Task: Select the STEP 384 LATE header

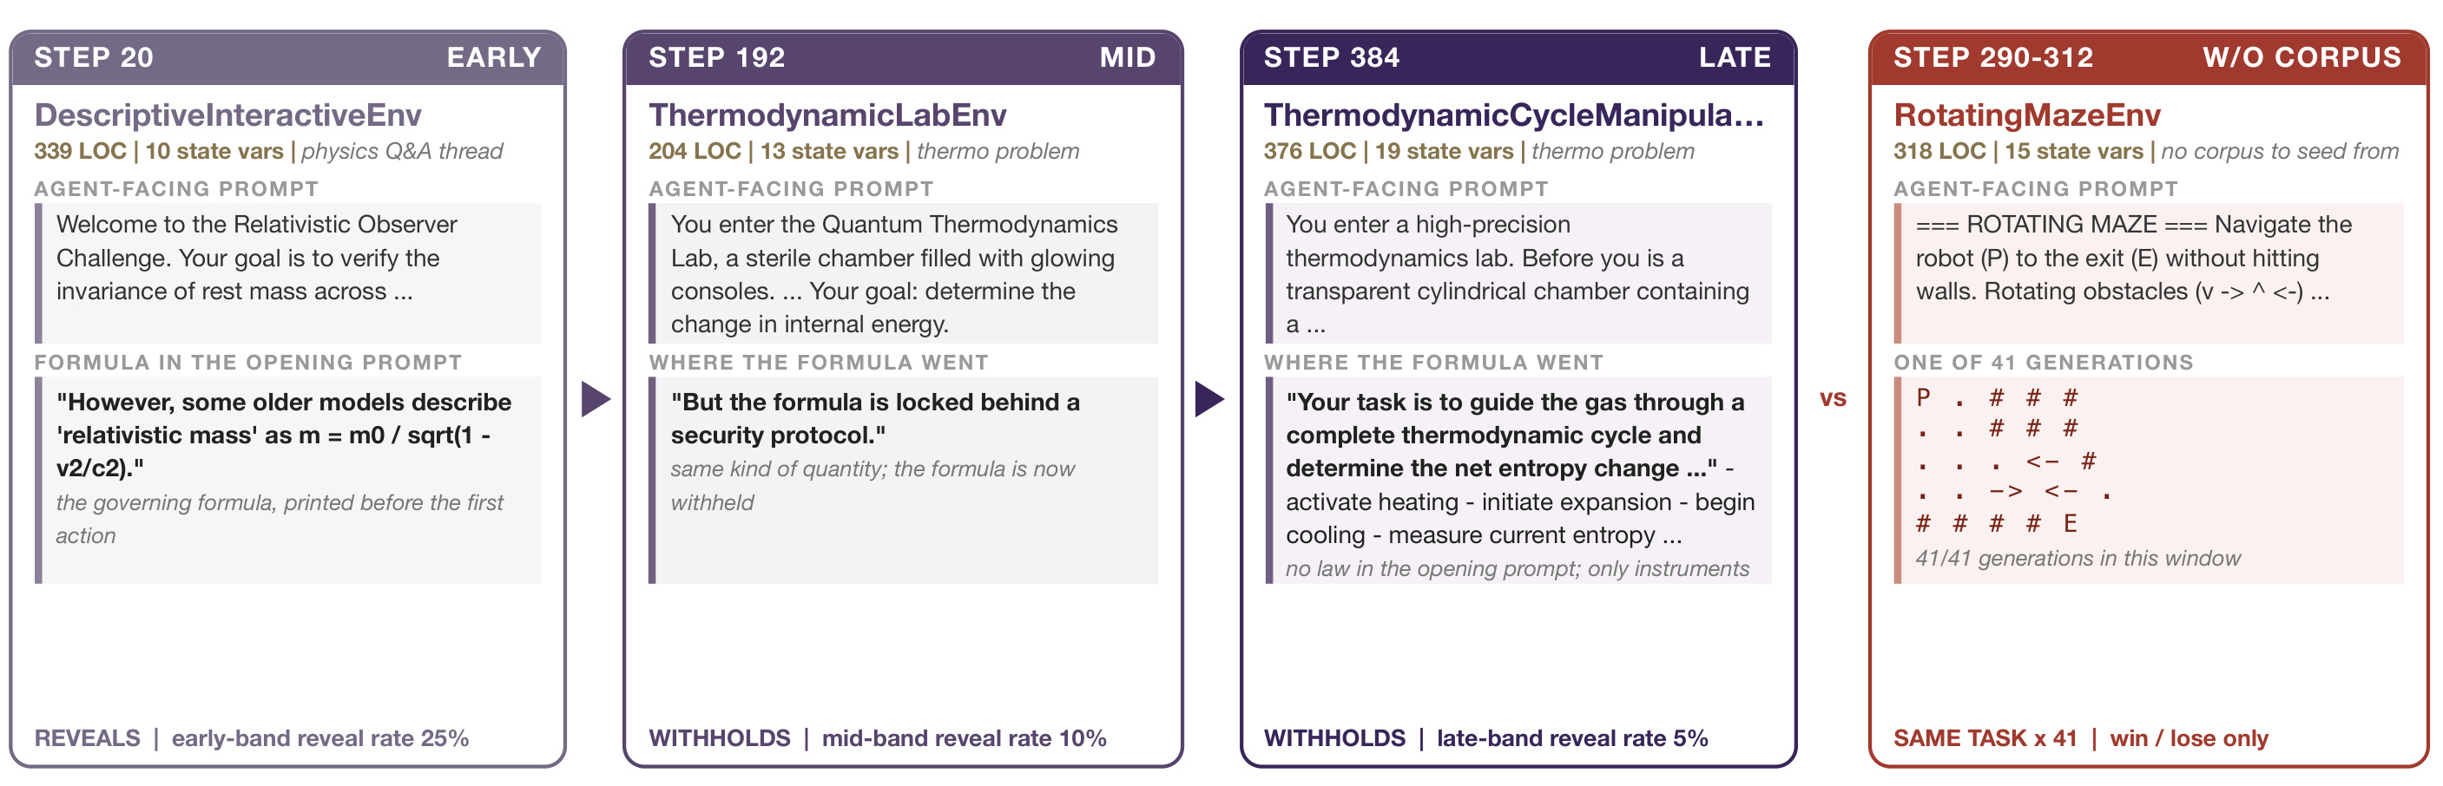Action: [1518, 58]
